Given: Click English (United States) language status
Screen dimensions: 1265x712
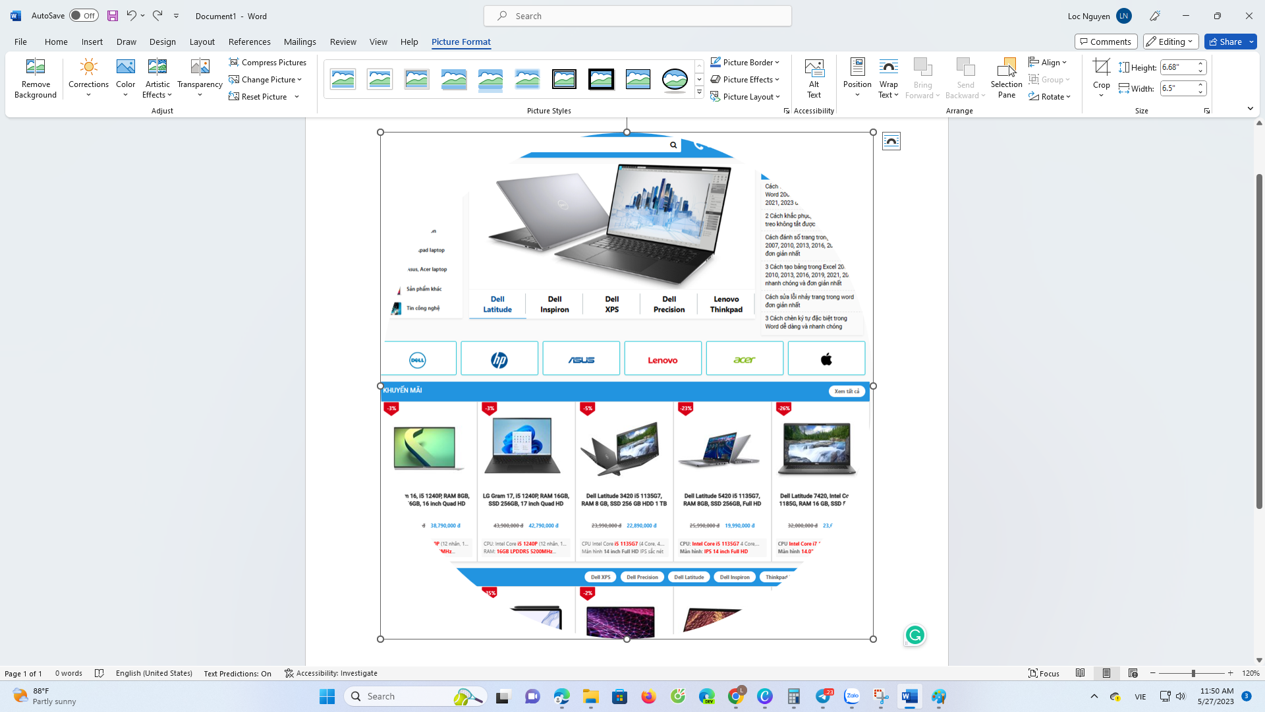Looking at the screenshot, I should (154, 673).
